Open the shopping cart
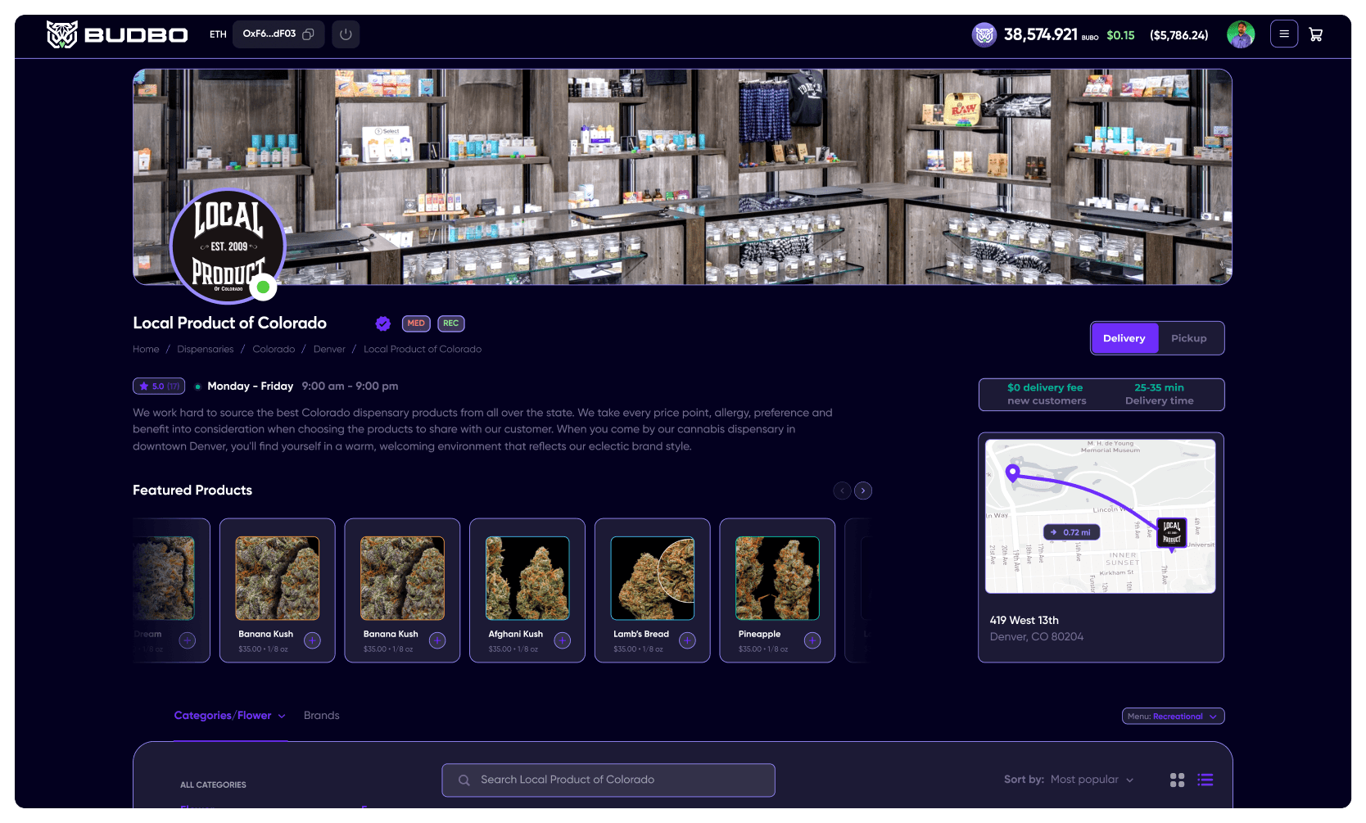 1315,34
